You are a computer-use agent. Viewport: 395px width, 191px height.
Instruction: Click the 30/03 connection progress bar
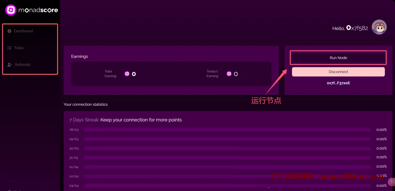tap(227, 148)
